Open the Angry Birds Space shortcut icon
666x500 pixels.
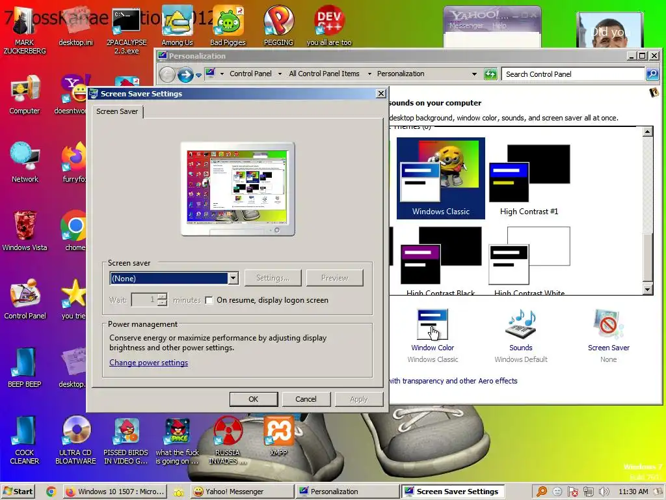[x=177, y=440]
